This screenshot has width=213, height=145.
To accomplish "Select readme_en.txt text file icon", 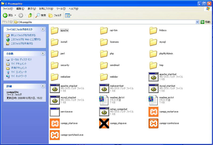I will tap(153, 100).
